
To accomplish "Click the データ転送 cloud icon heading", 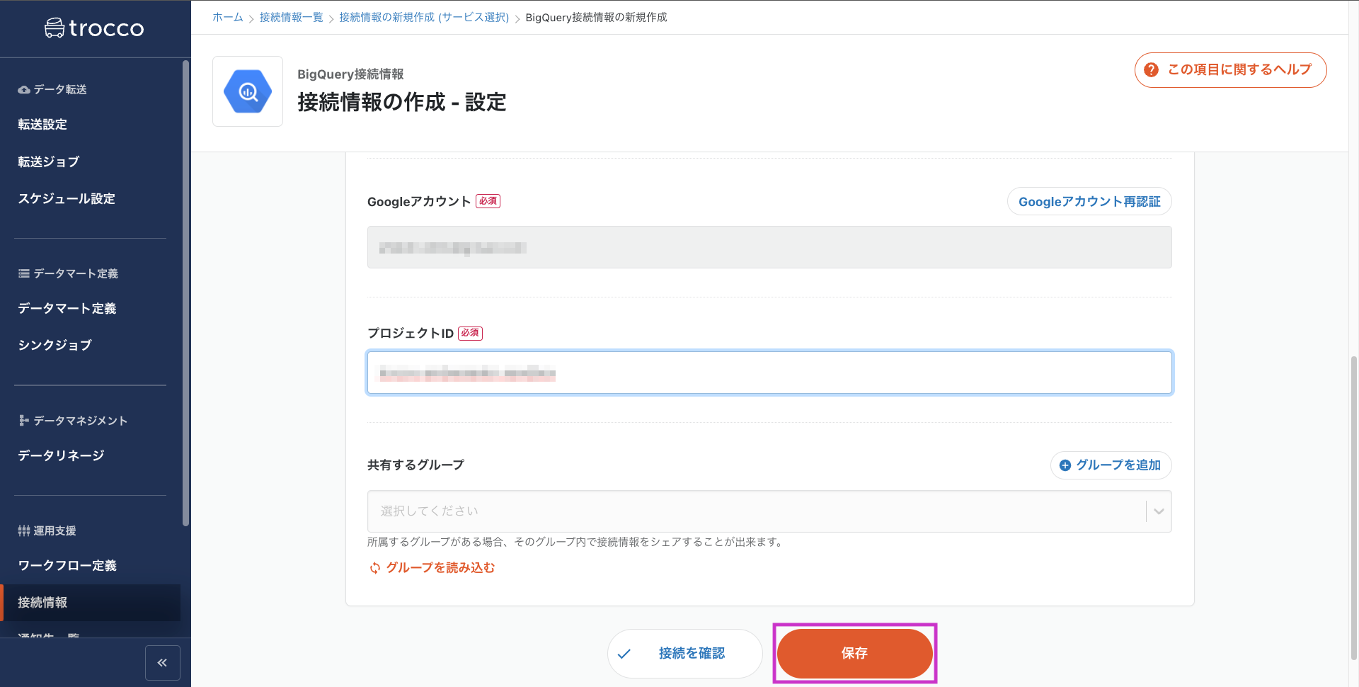I will (x=24, y=90).
